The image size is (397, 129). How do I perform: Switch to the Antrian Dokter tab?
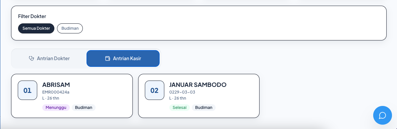click(49, 58)
